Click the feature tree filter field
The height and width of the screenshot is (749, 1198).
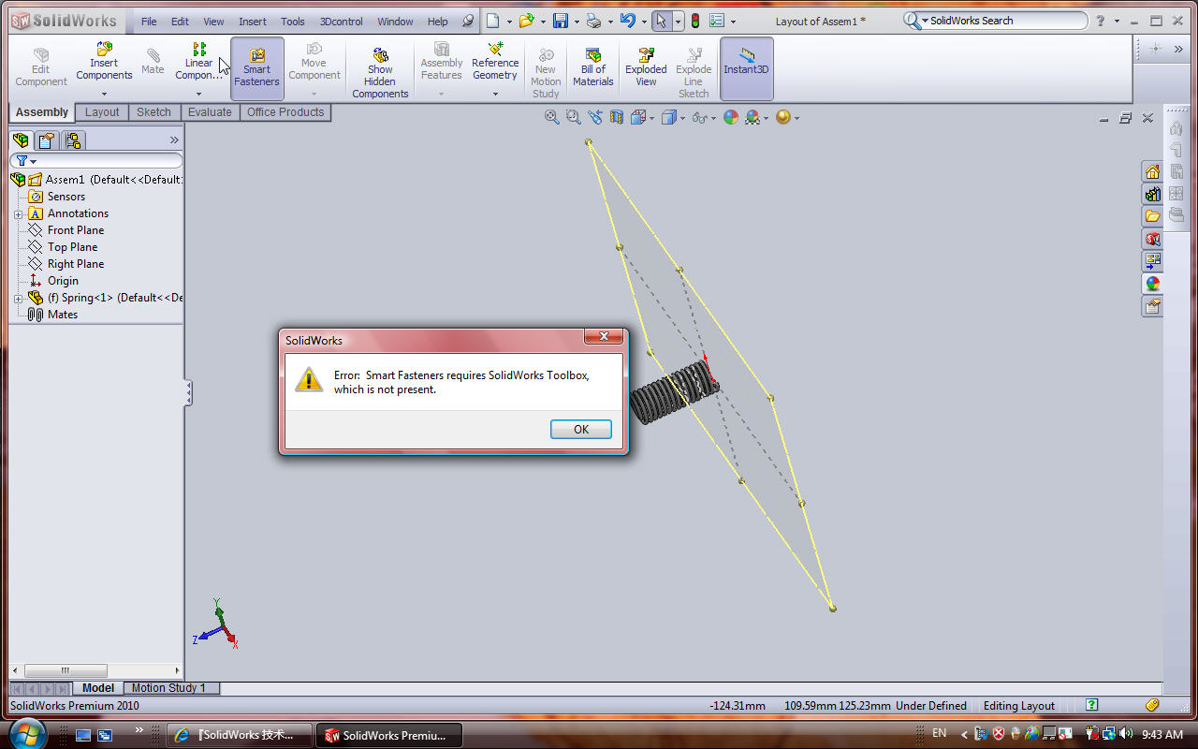point(96,161)
